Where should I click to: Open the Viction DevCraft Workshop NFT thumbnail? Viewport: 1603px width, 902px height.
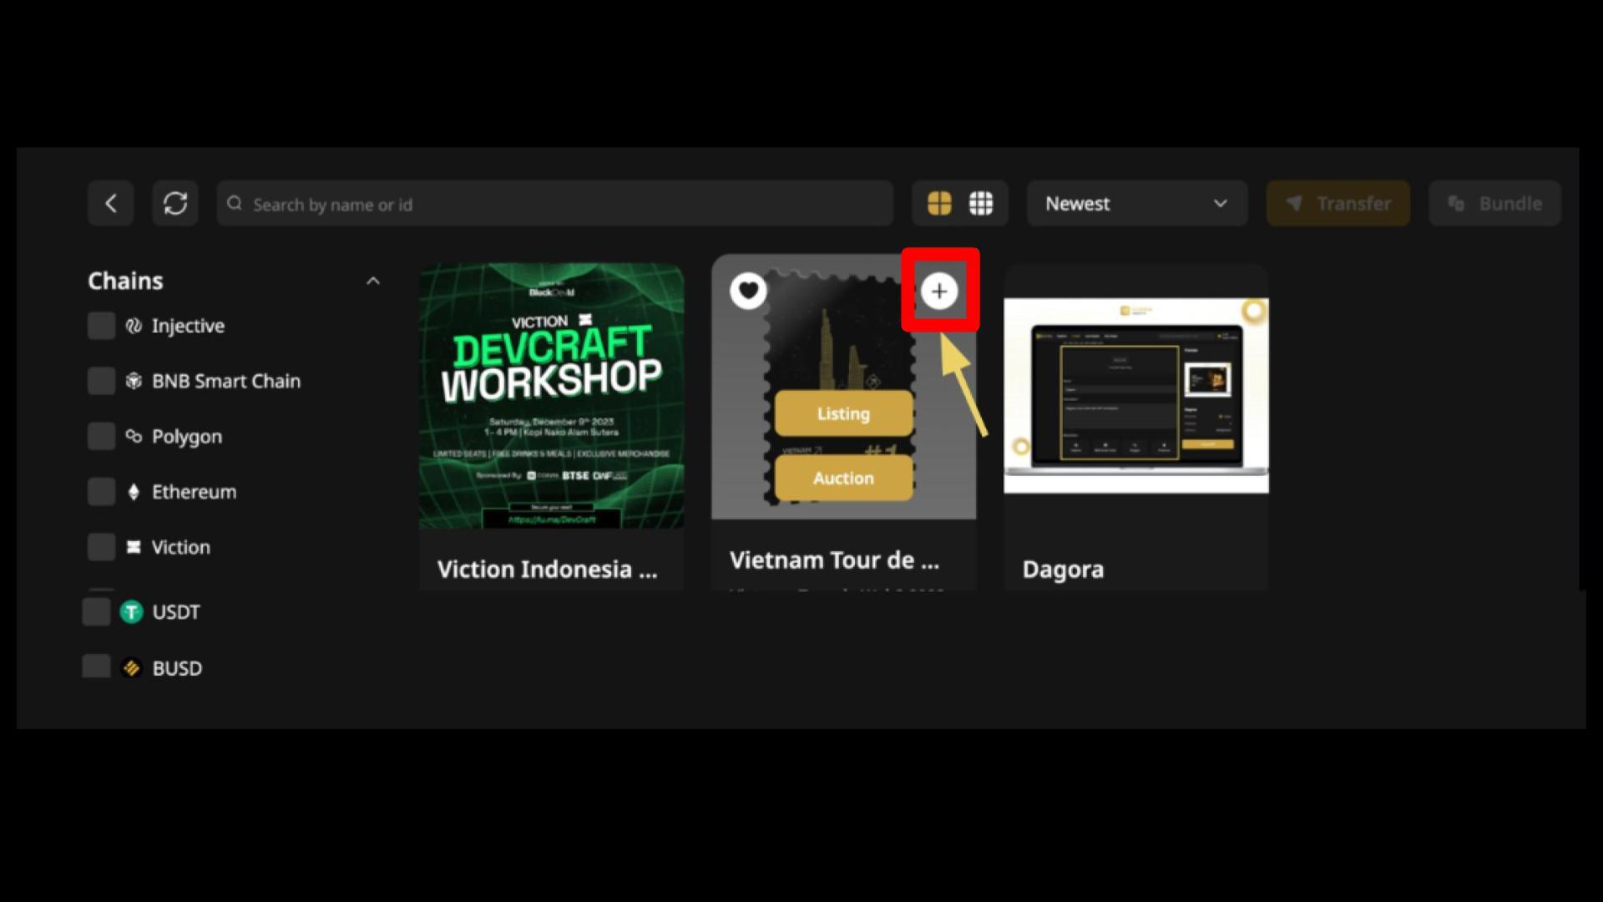pos(551,396)
